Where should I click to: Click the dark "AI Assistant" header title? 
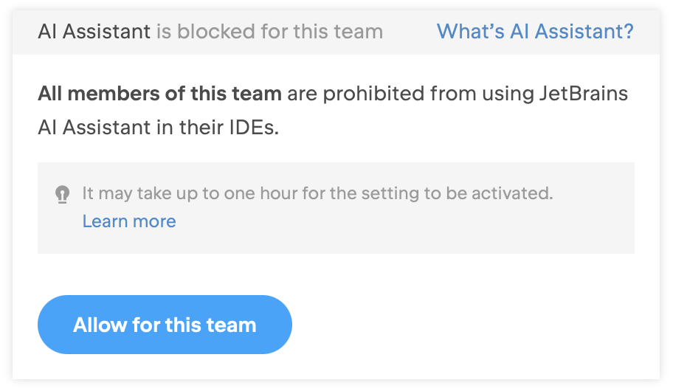[x=94, y=31]
